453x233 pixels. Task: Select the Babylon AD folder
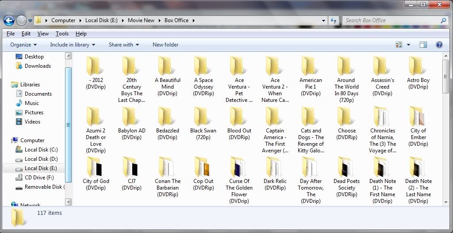131,123
